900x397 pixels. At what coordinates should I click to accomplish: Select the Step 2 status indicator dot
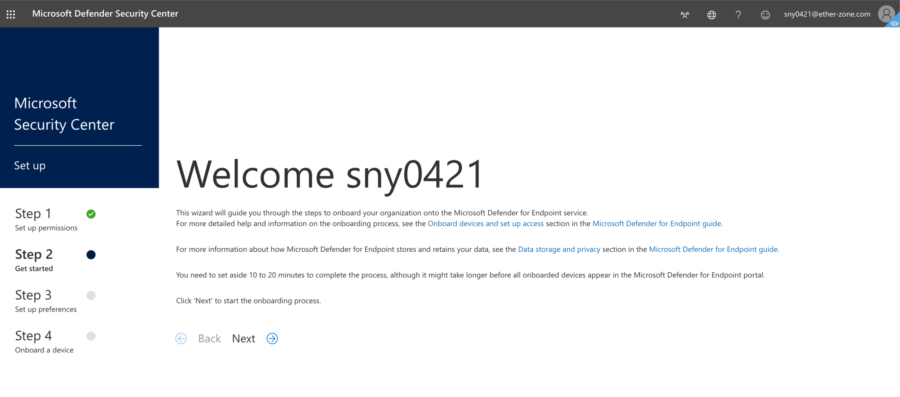click(91, 254)
